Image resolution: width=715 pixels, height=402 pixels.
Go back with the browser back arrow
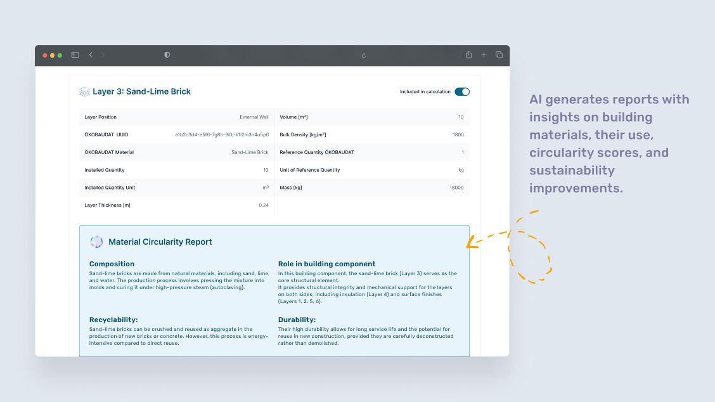click(x=91, y=55)
